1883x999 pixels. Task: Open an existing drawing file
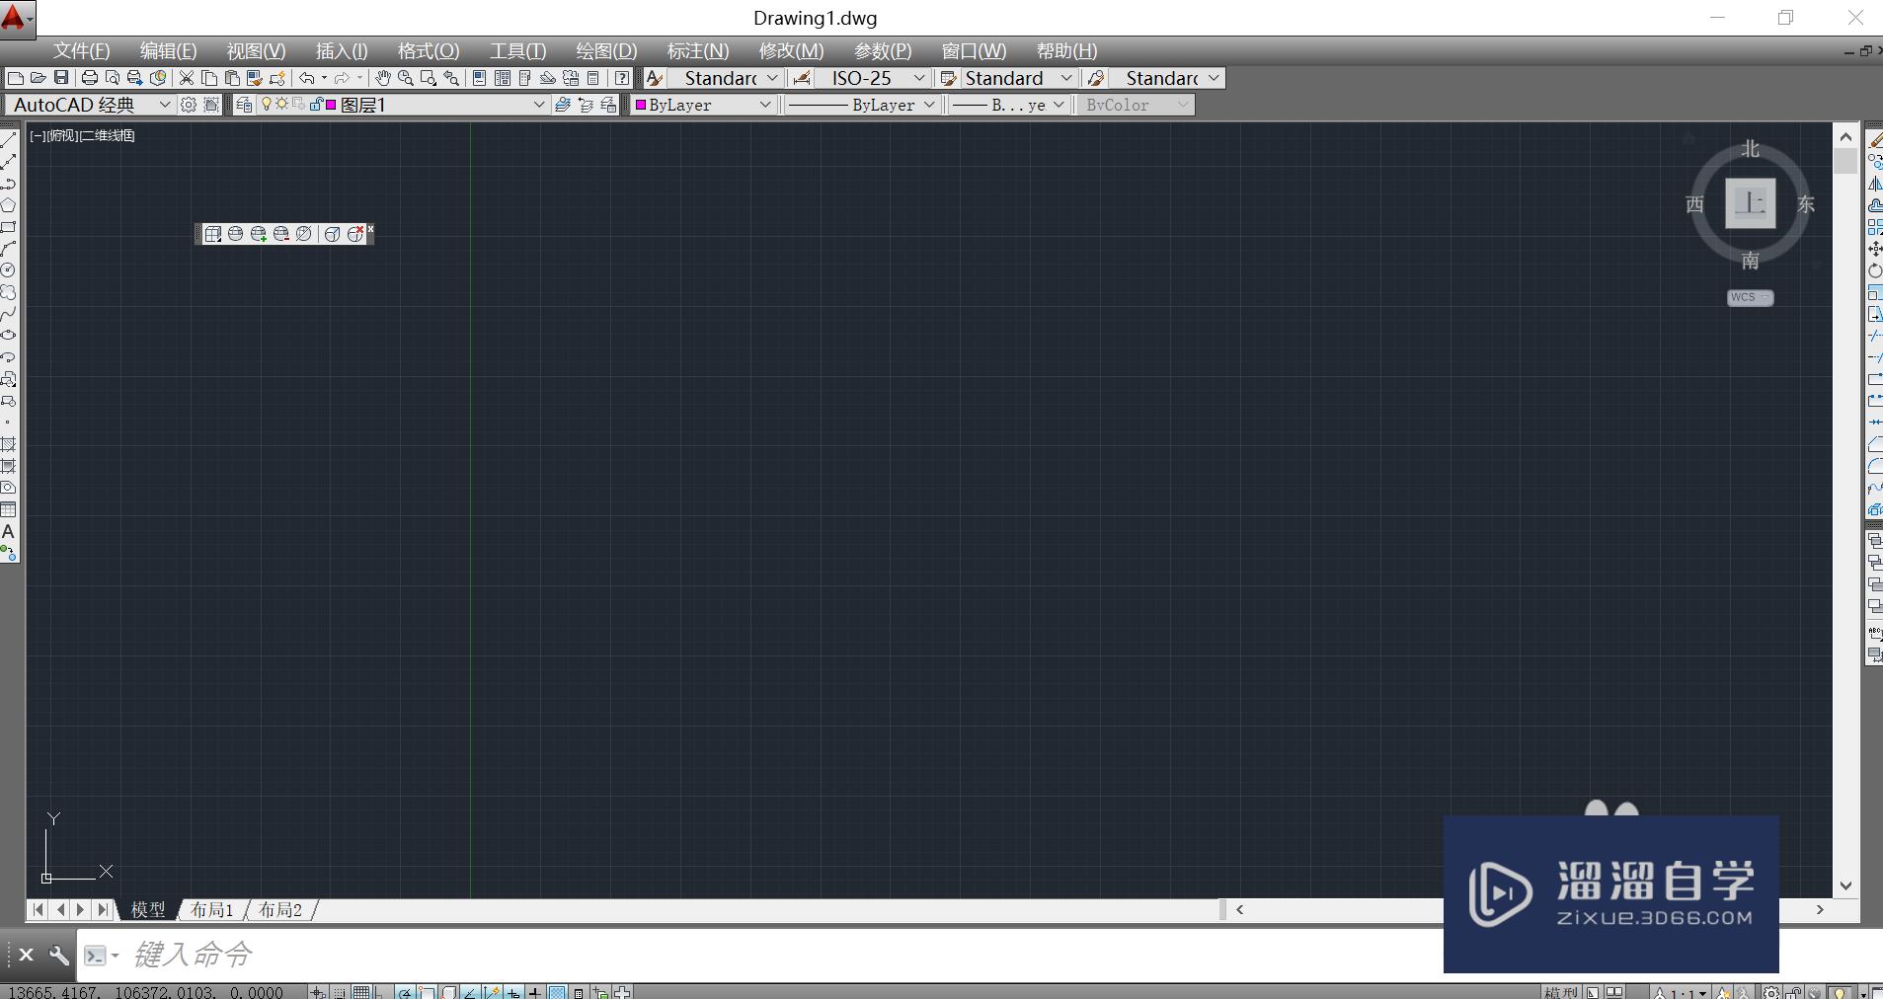39,78
